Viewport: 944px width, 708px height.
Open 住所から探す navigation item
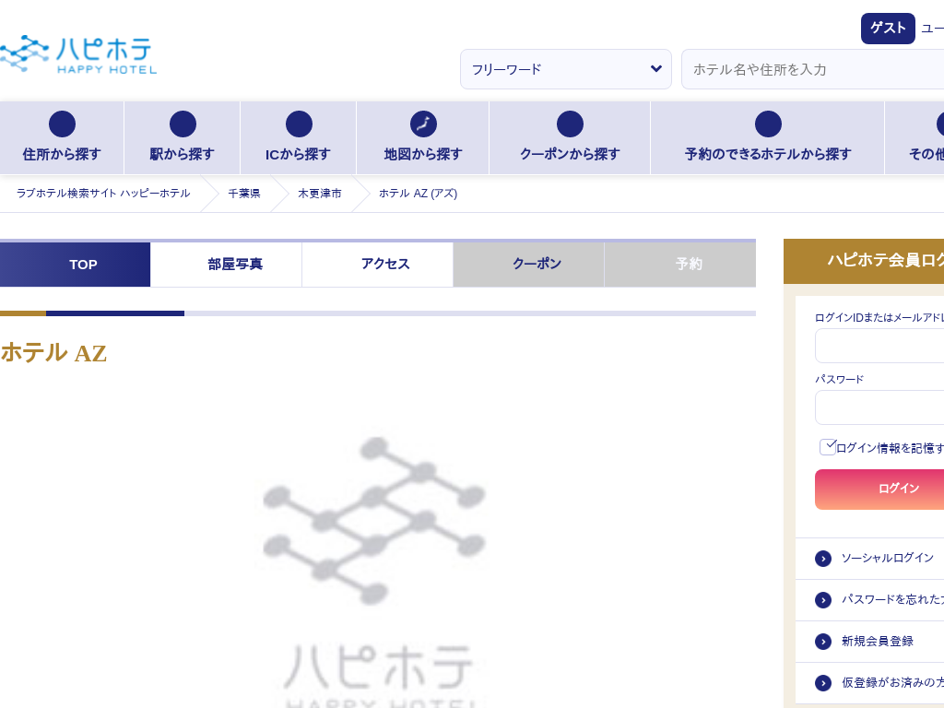pos(62,138)
